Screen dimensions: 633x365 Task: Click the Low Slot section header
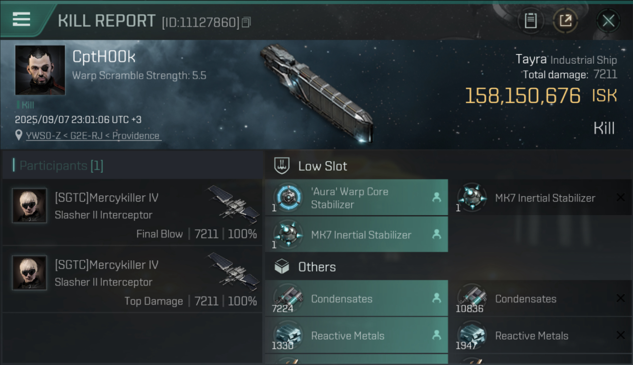(x=322, y=166)
